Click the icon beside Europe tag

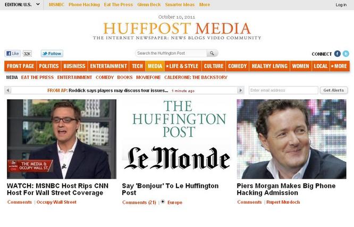point(163,202)
